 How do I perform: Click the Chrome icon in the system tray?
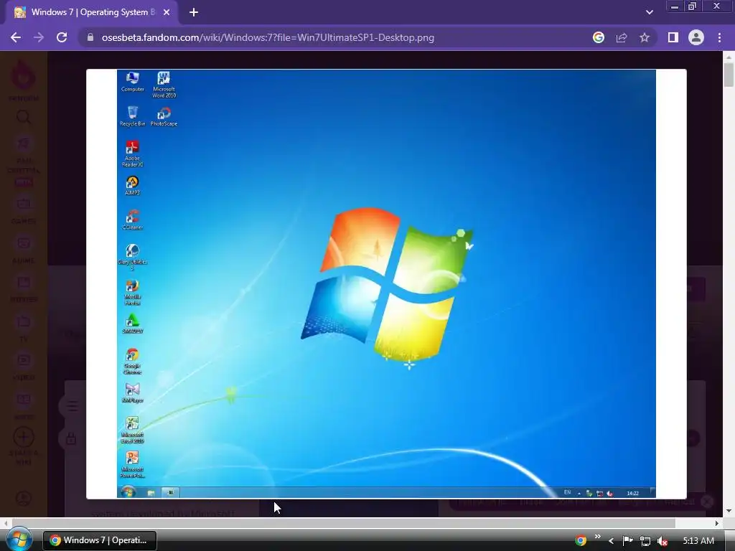581,541
